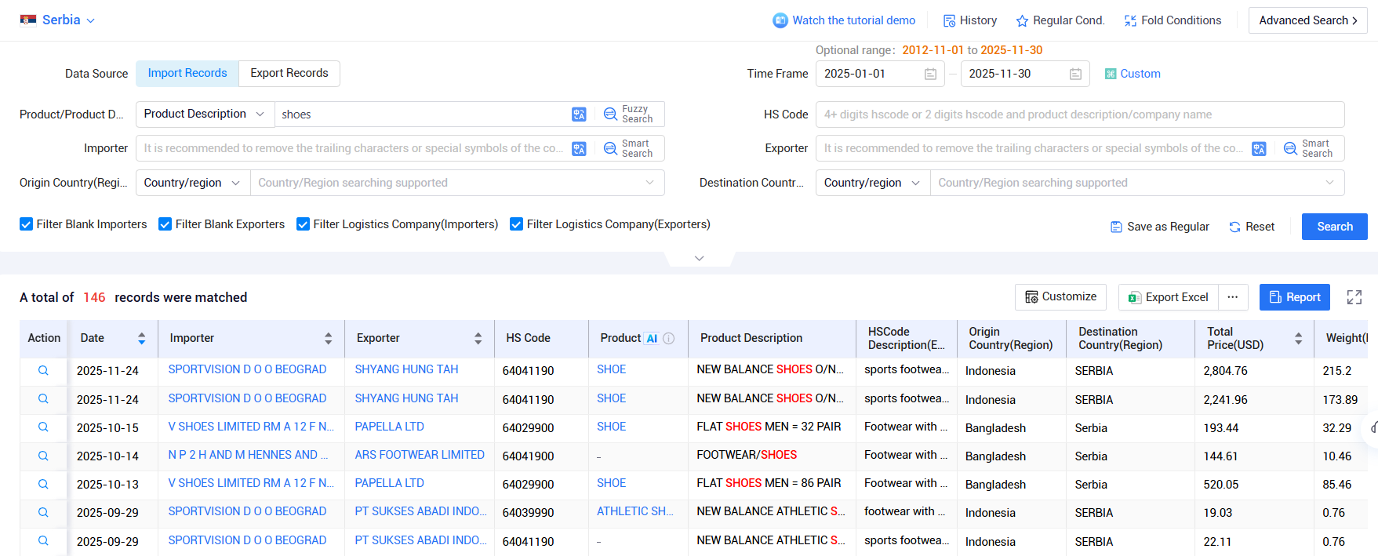Viewport: 1378px width, 556px height.
Task: Uncheck Filter Logistics Company(Exporters)
Action: pos(516,224)
